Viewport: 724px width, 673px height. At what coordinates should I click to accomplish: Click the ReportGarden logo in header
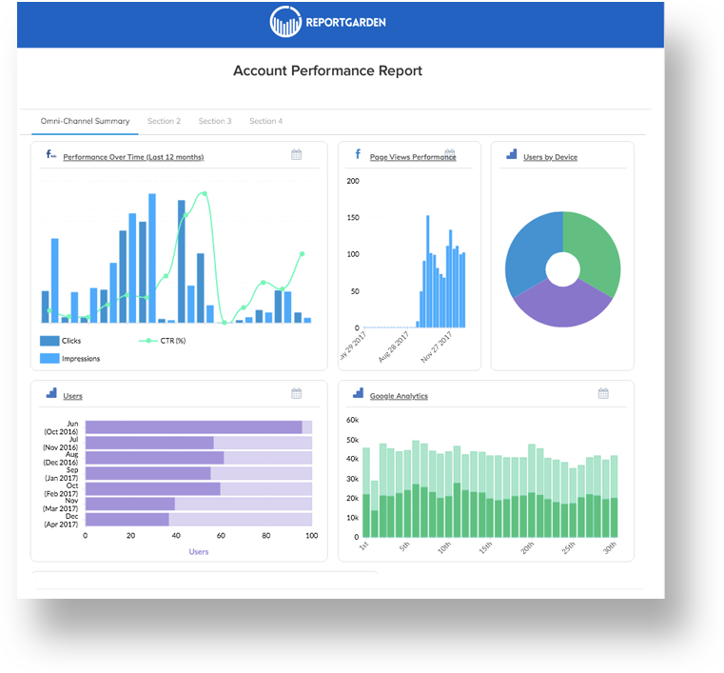pyautogui.click(x=328, y=22)
